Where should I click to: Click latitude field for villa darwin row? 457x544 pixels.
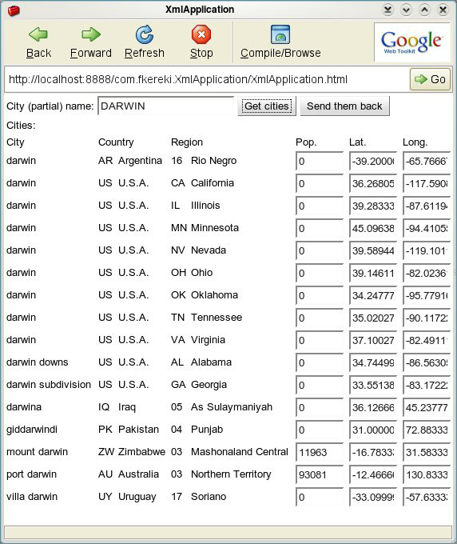coord(373,497)
